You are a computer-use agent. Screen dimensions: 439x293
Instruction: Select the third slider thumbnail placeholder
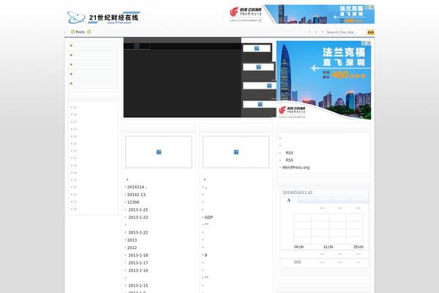[260, 86]
